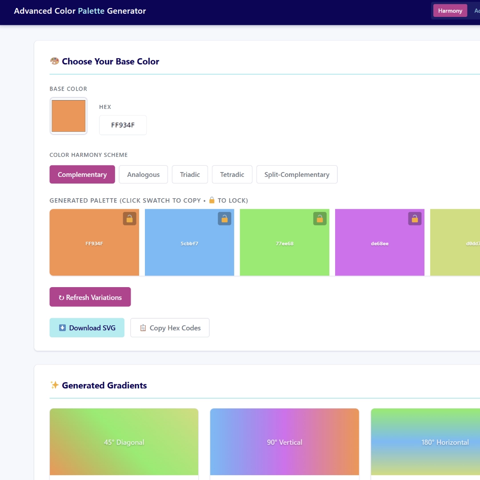
Task: Select the Split-Complementary scheme
Action: (x=296, y=175)
